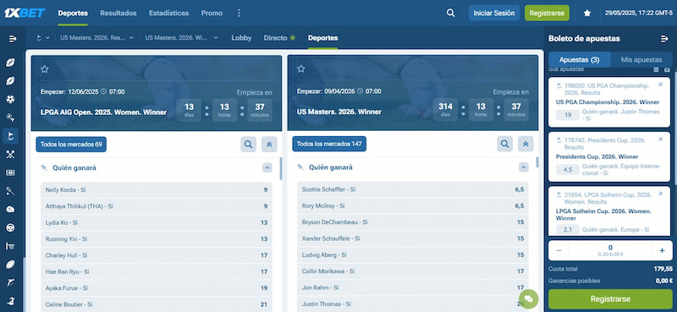Click the stake amount input field
677x312 pixels.
click(x=610, y=250)
